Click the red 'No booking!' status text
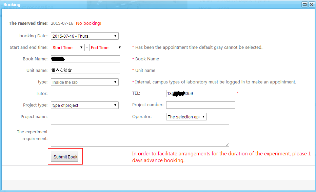This screenshot has width=316, height=192. [x=88, y=23]
